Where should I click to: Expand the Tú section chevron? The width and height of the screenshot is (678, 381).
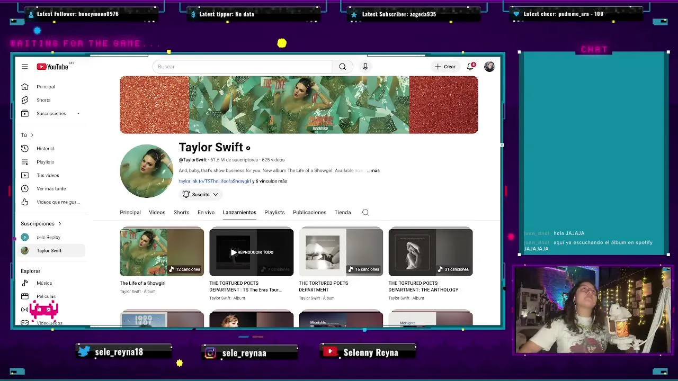pyautogui.click(x=32, y=135)
